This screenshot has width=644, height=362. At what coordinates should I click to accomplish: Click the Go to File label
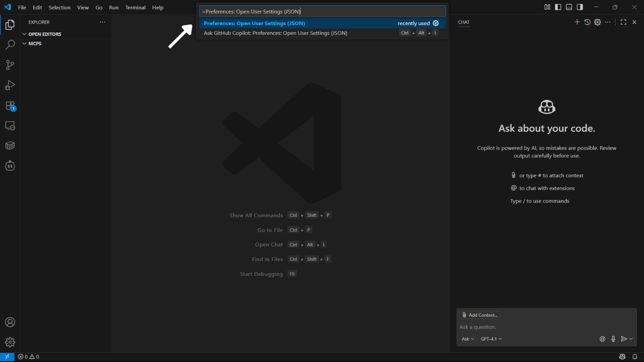coord(270,230)
